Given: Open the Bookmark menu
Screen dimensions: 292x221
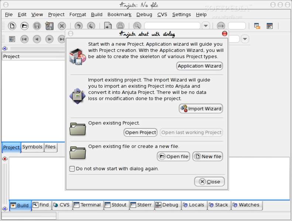Looking at the screenshot, I should (119, 14).
